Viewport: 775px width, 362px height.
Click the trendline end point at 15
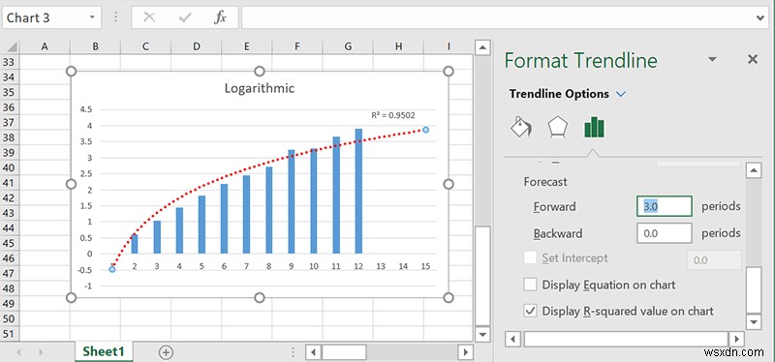(425, 130)
